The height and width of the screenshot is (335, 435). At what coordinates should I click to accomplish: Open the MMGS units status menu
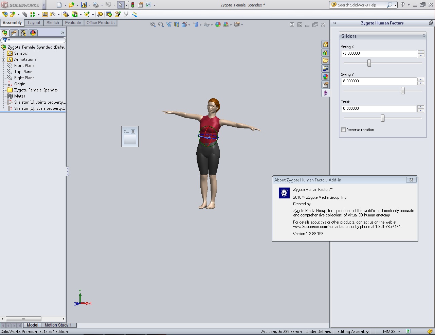coord(392,332)
